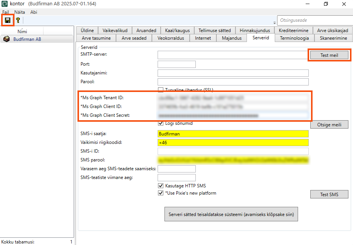Click the help question mark icon
Image resolution: width=353 pixels, height=245 pixels.
coord(18,20)
